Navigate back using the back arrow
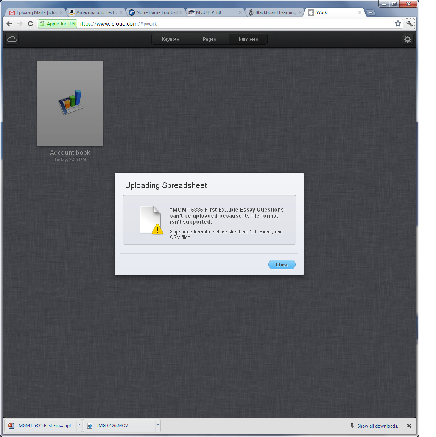 (9, 23)
